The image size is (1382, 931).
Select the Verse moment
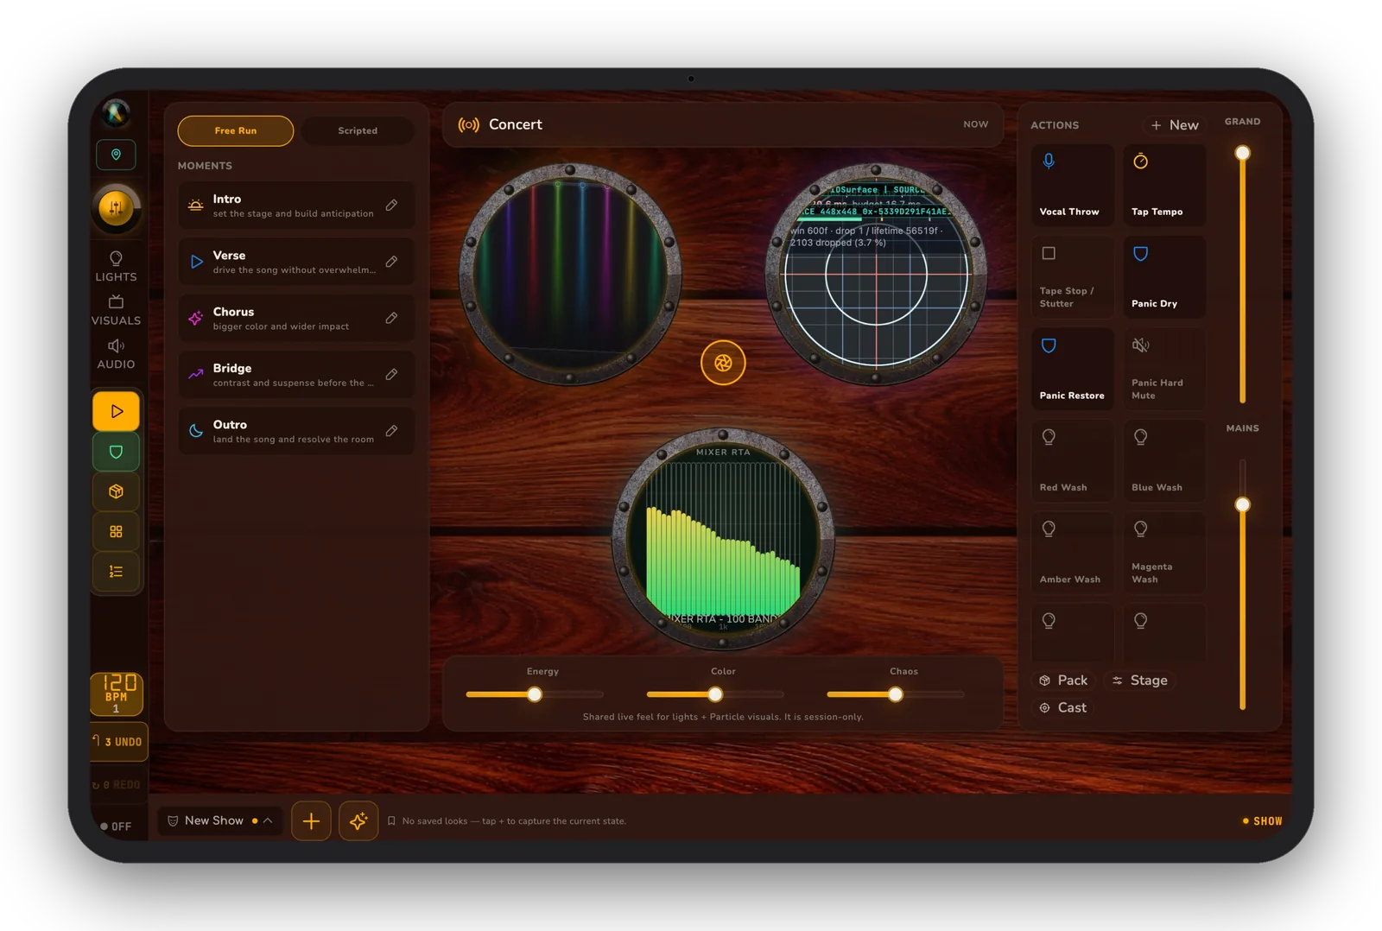tap(296, 262)
